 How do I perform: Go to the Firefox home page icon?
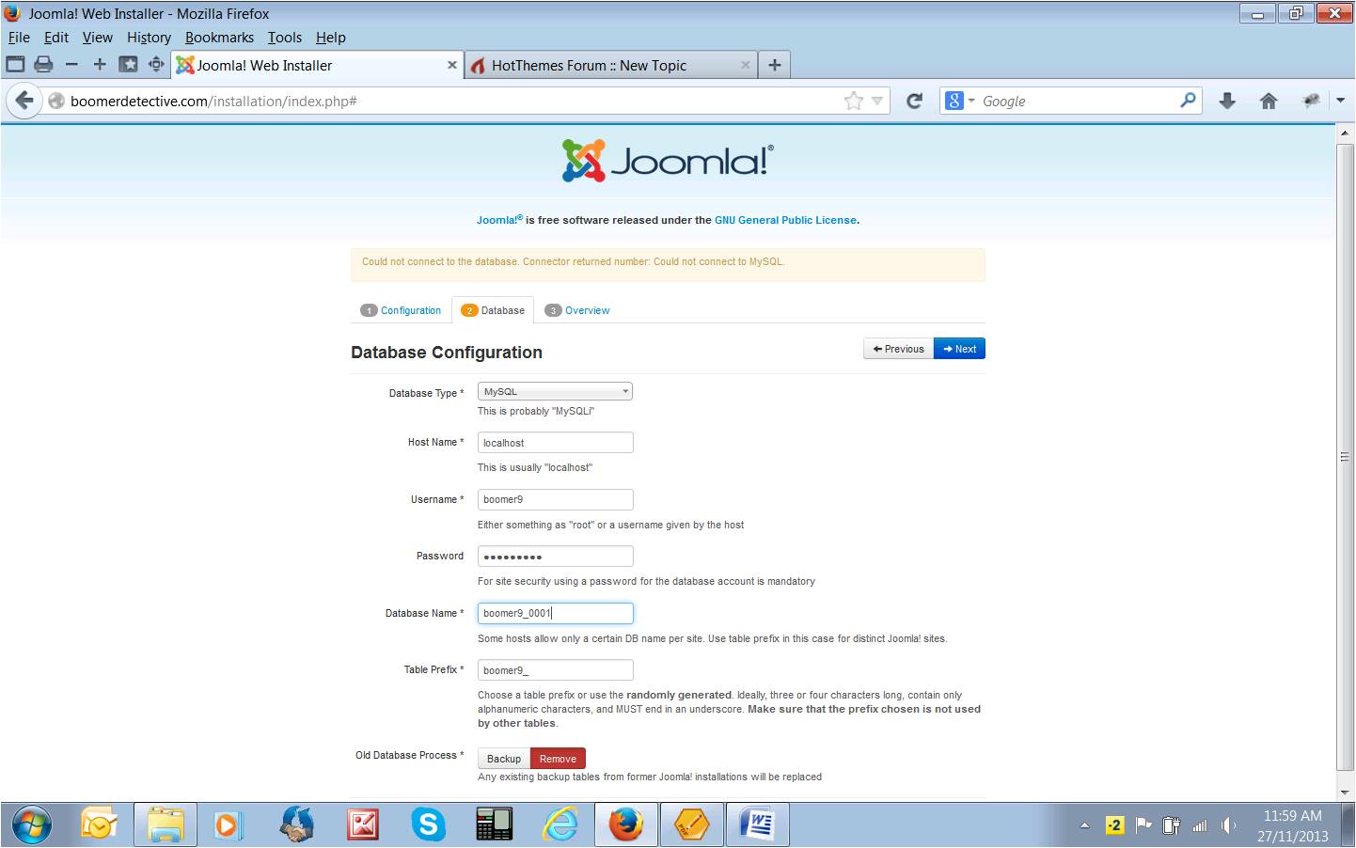1269,101
